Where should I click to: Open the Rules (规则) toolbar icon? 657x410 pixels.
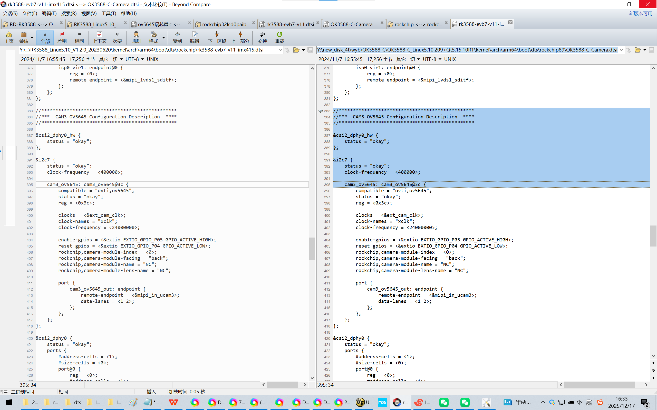(136, 37)
